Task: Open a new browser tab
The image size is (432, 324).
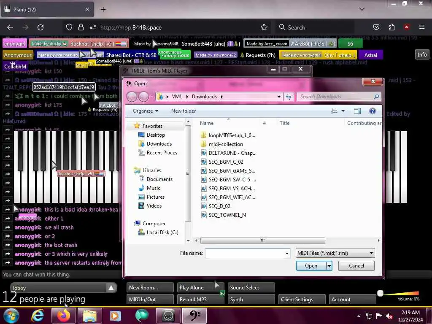Action: 103,10
